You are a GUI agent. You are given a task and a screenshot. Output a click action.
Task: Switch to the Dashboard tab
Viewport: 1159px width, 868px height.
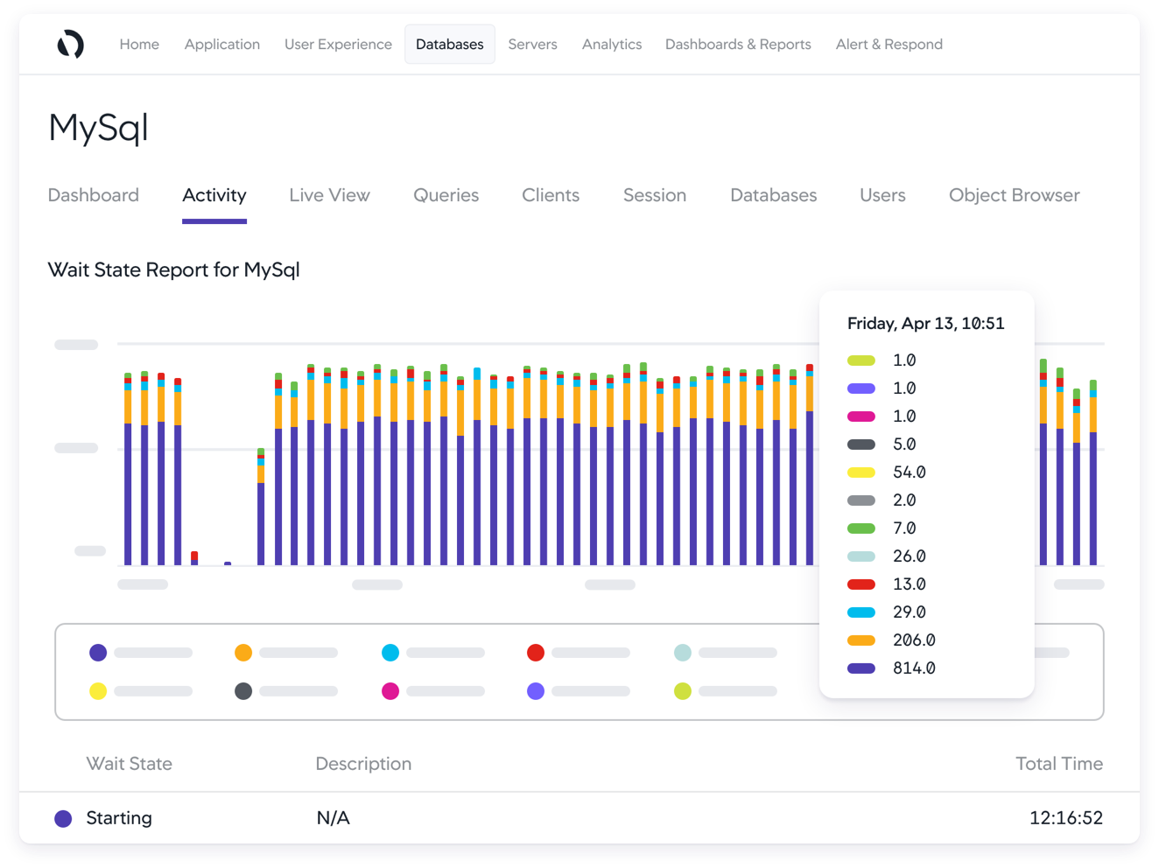[x=94, y=195]
